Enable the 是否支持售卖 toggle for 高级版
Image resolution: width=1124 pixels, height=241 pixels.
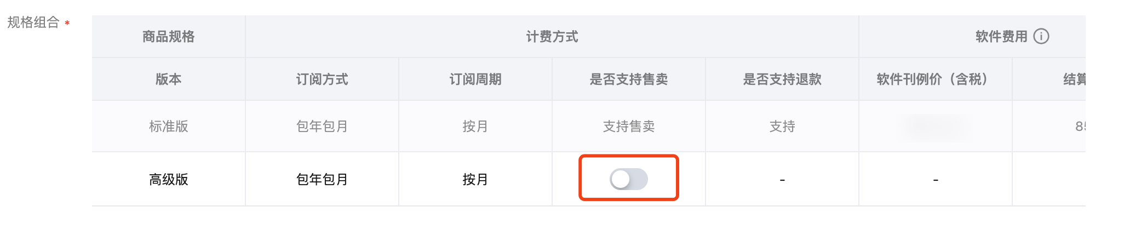click(x=628, y=179)
